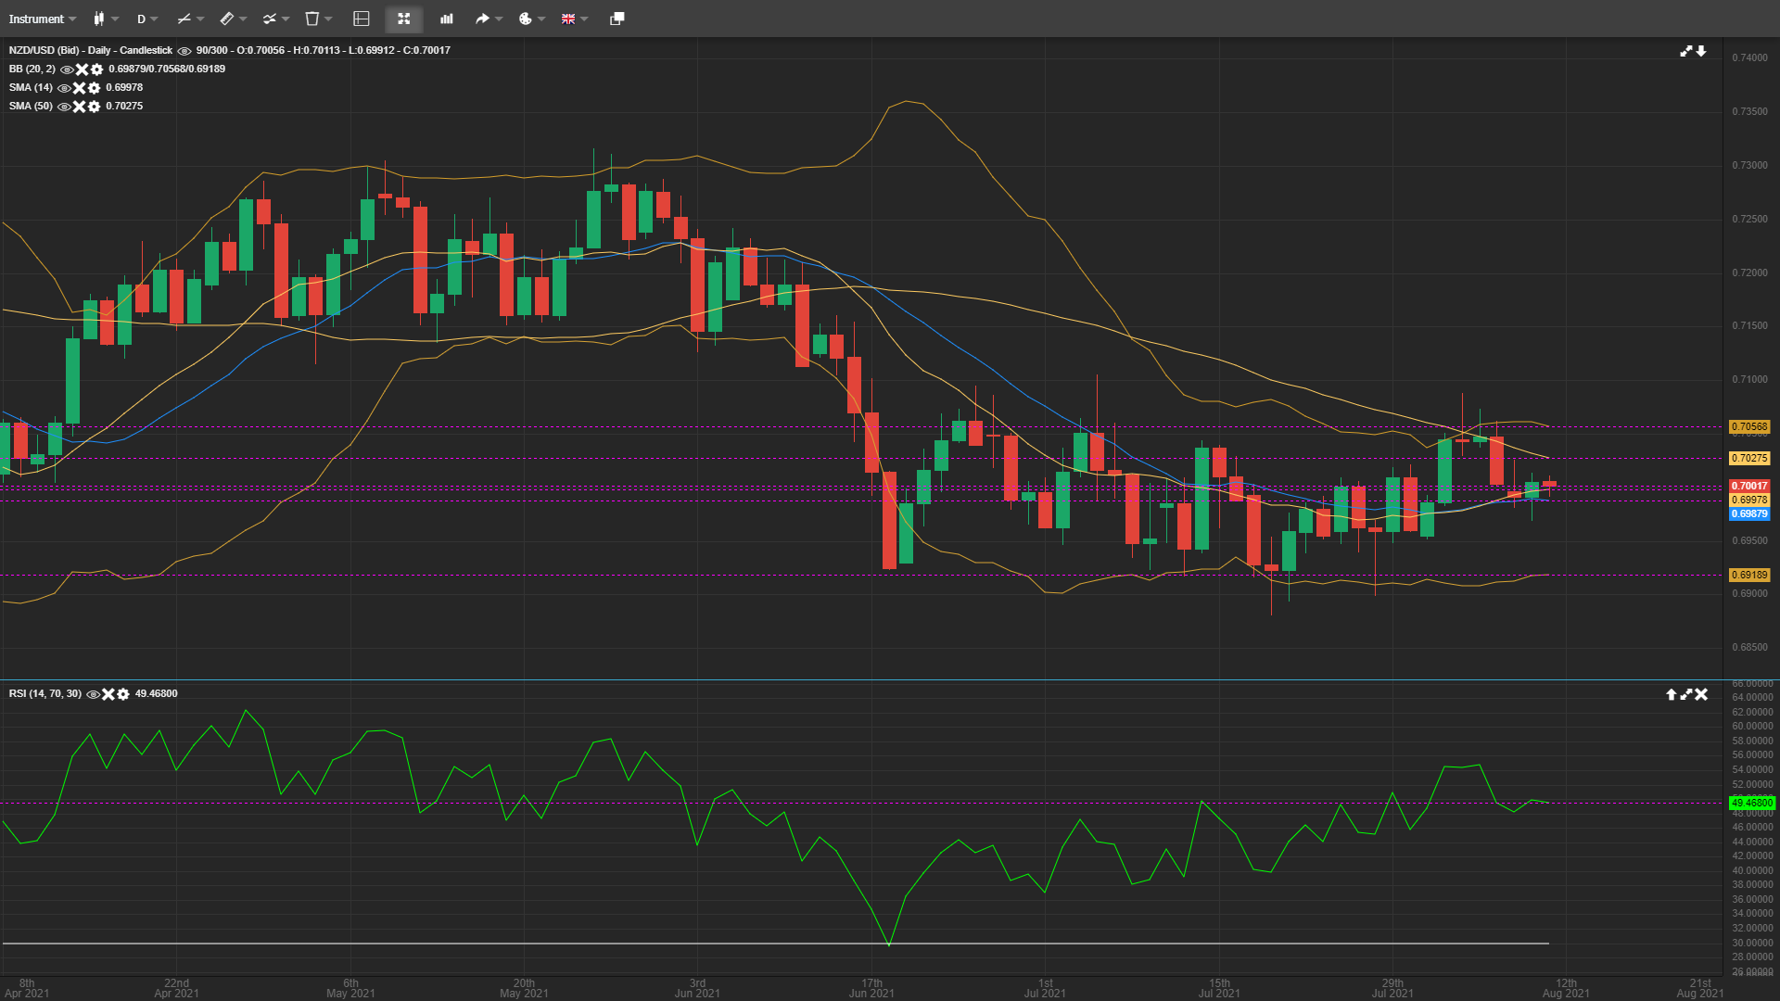Click the candlestick chart type icon
Image resolution: width=1780 pixels, height=1001 pixels.
pos(98,19)
